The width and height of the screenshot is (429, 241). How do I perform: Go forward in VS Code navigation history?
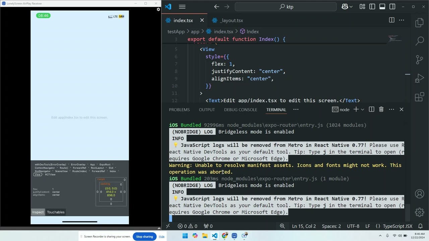227,7
